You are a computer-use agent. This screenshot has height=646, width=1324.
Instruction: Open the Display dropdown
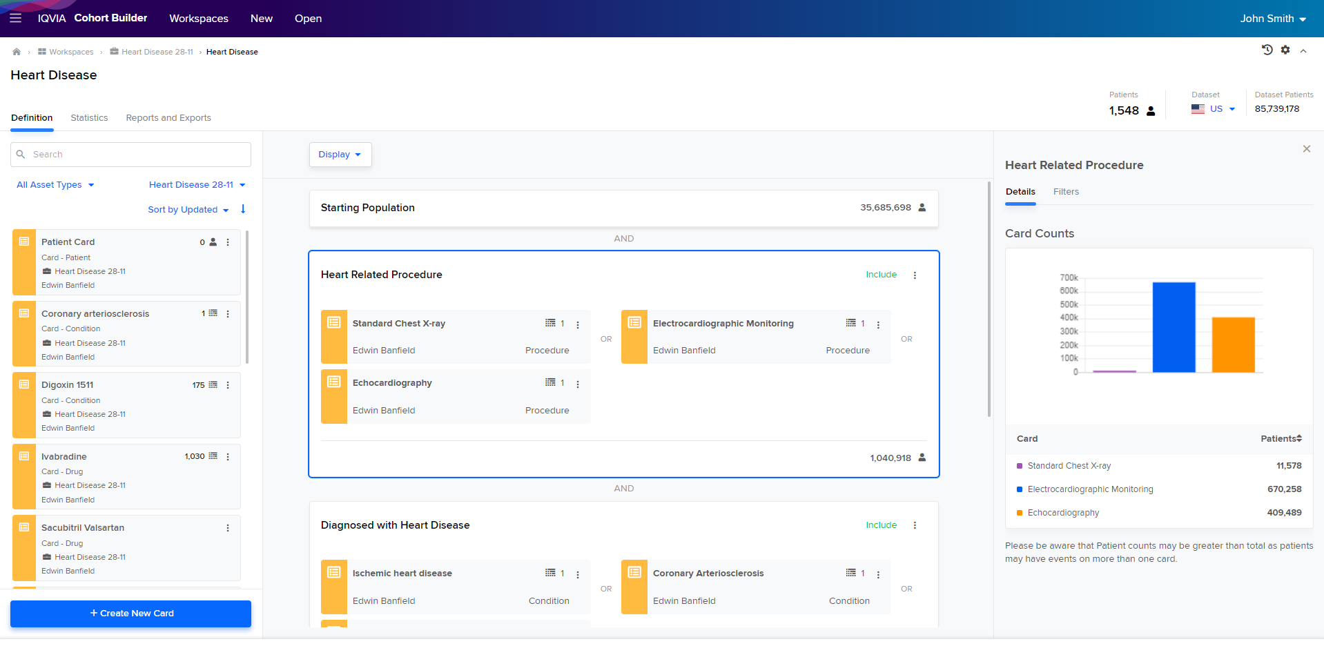coord(340,155)
